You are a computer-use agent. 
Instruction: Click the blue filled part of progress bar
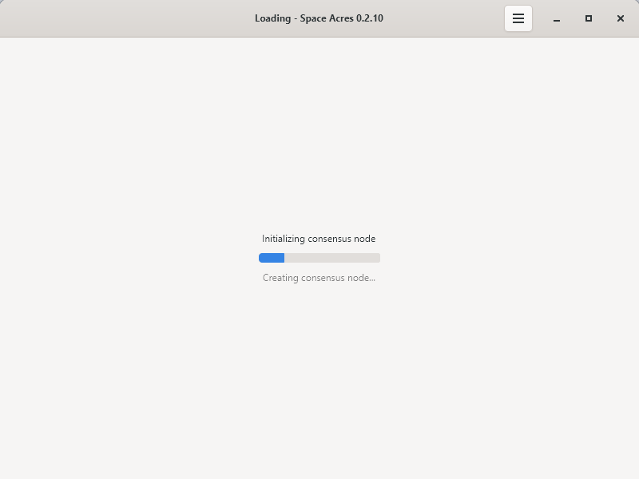pos(272,258)
